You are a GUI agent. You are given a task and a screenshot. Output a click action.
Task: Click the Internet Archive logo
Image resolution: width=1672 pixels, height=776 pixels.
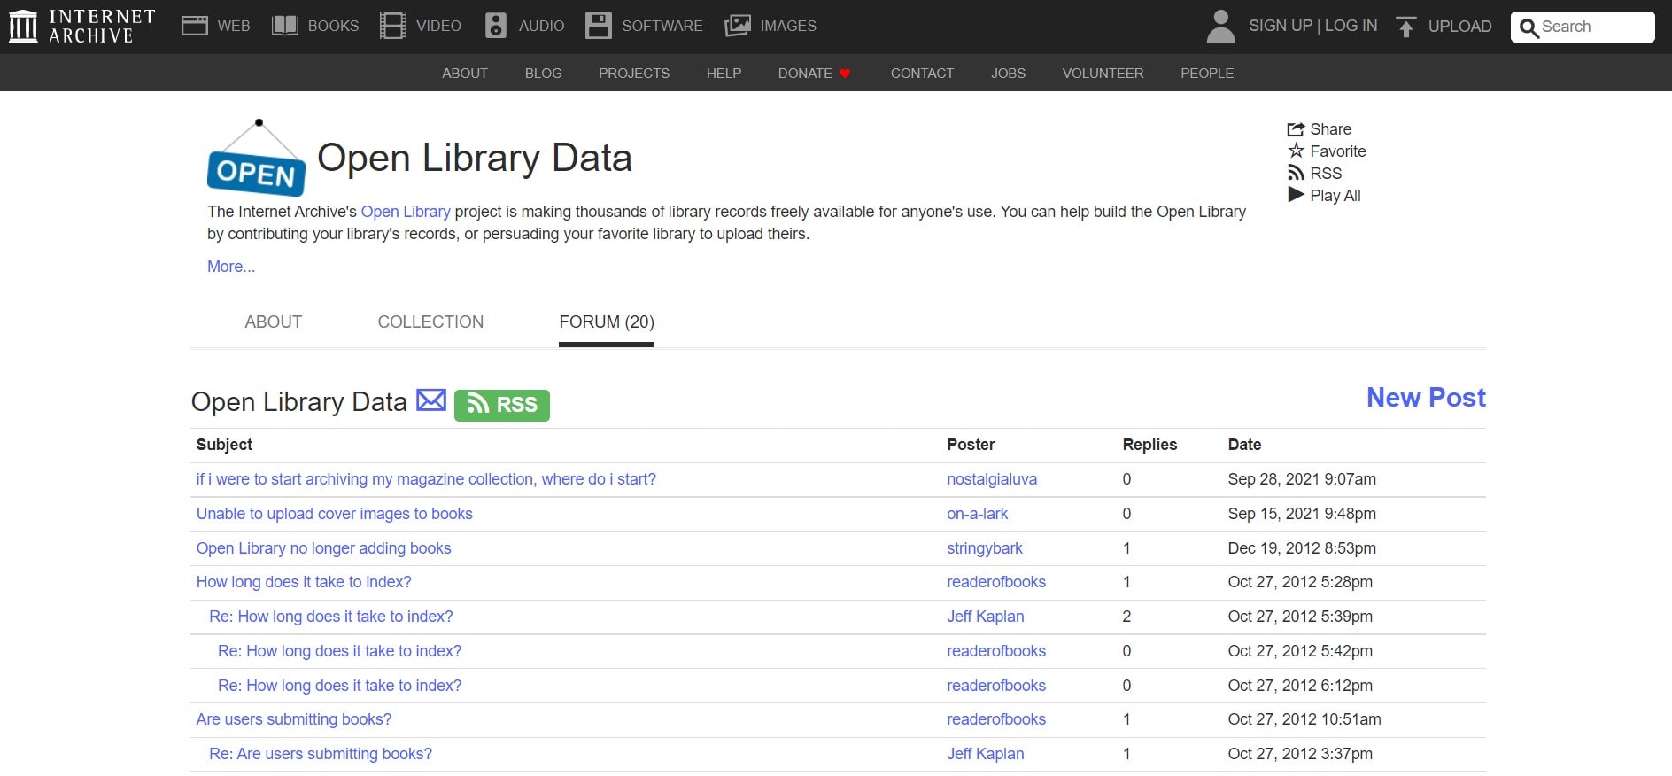point(81,26)
